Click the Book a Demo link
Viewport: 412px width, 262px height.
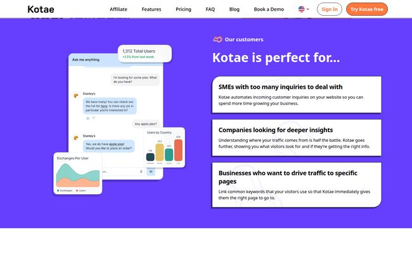pos(269,9)
